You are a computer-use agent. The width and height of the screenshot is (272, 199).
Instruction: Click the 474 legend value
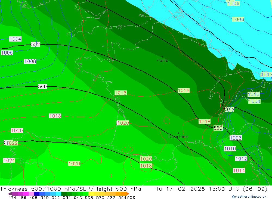12,198
